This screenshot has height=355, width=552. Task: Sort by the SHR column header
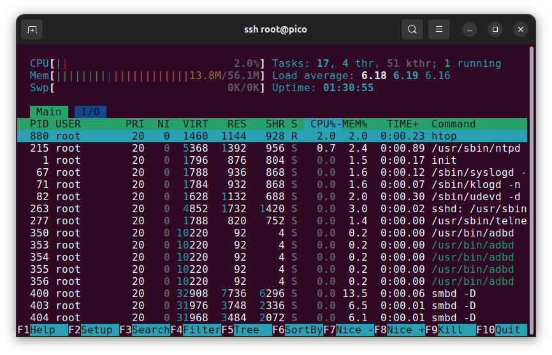tap(275, 124)
